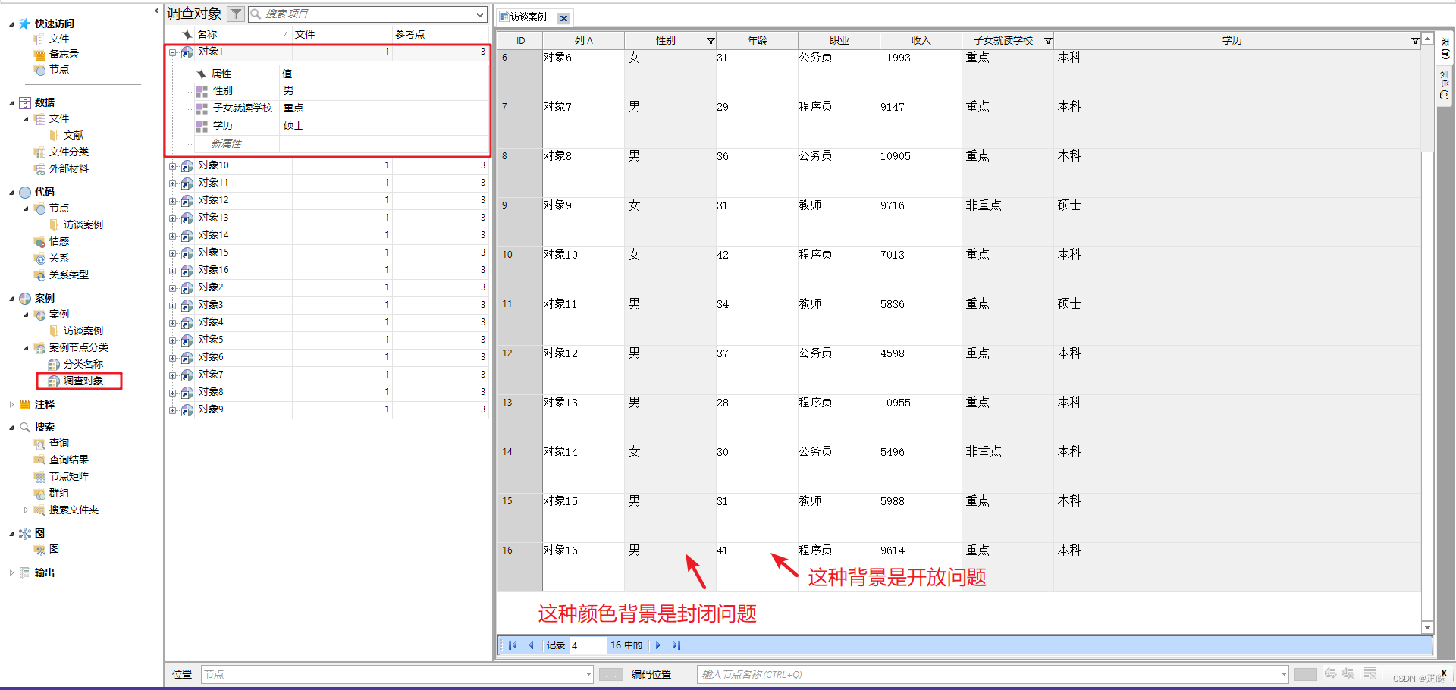Viewport: 1456px width, 690px height.
Task: Open the 备忘录 item in quick access
Action: 64,55
